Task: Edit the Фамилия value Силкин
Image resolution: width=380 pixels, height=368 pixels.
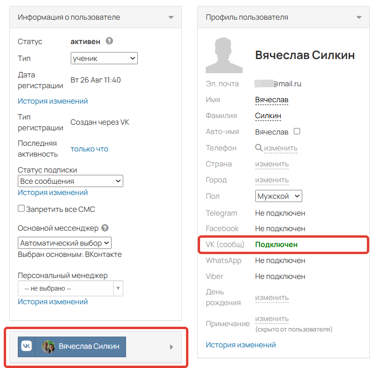Action: click(x=268, y=116)
